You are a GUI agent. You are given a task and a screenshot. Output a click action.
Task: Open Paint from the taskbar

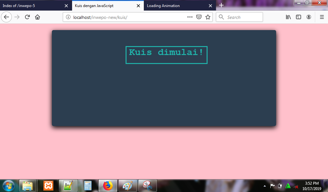(128, 186)
